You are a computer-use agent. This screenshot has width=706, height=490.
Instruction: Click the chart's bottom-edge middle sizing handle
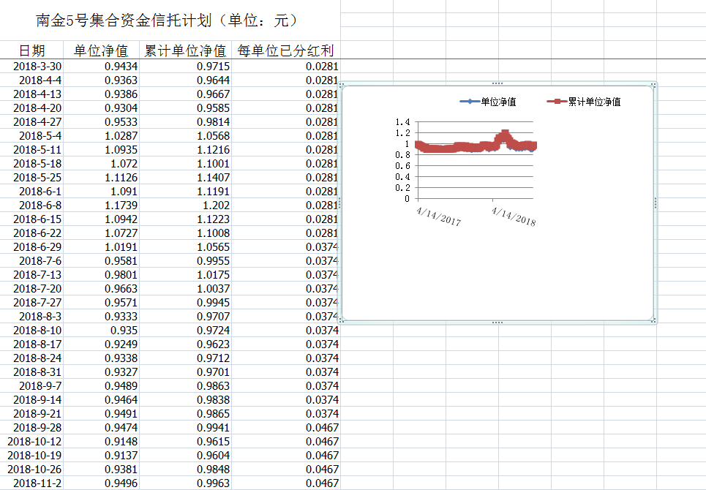click(x=497, y=323)
